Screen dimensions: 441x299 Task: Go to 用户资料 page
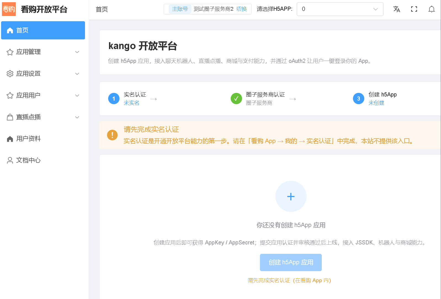(43, 139)
